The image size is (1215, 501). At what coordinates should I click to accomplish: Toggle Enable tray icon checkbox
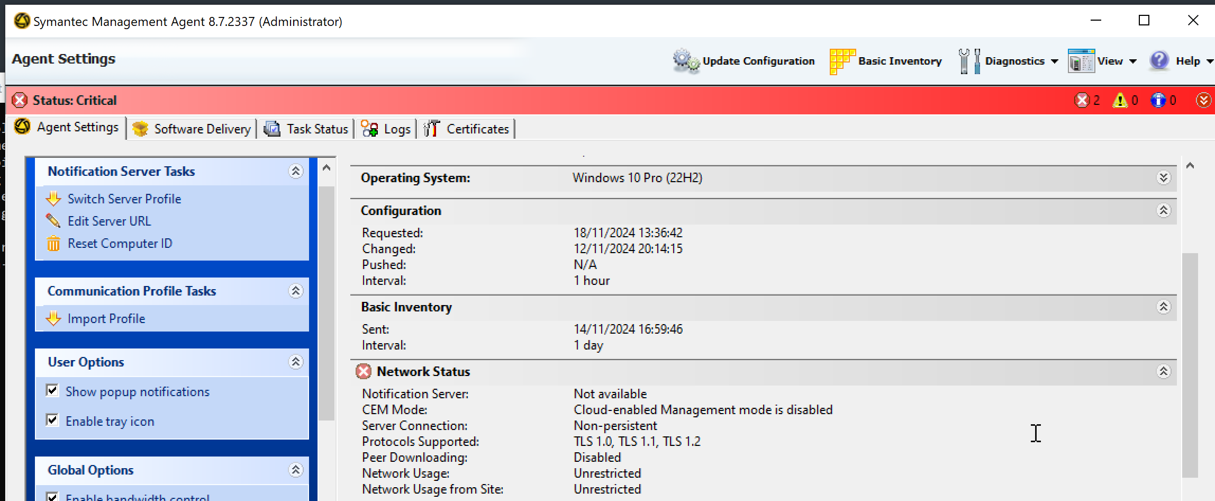[x=52, y=421]
